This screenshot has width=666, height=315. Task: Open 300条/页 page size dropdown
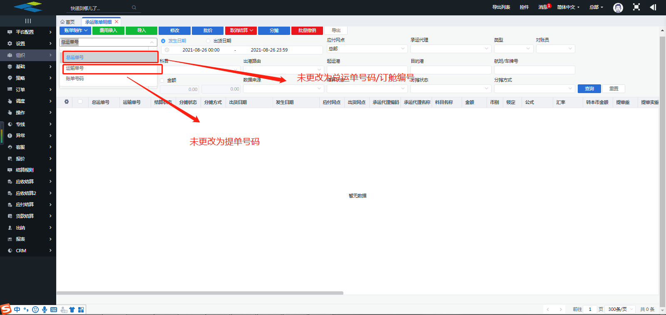click(621, 309)
